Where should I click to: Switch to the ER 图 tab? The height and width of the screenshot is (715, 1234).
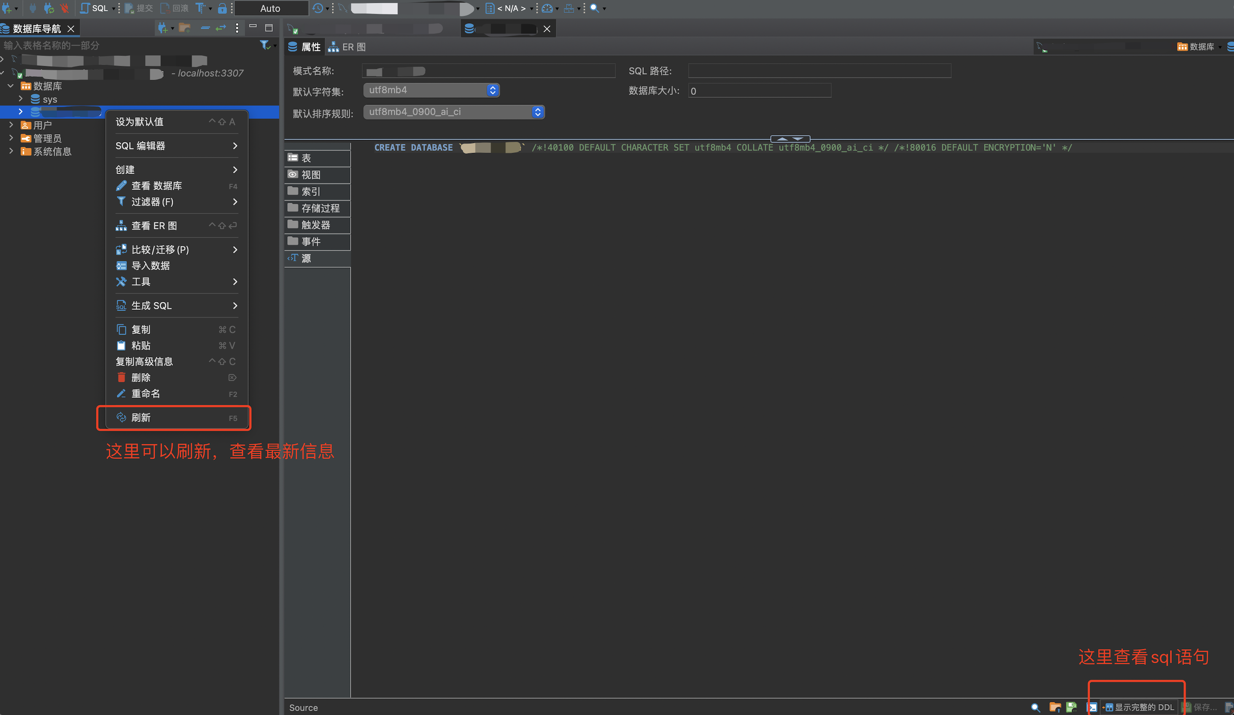tap(347, 47)
